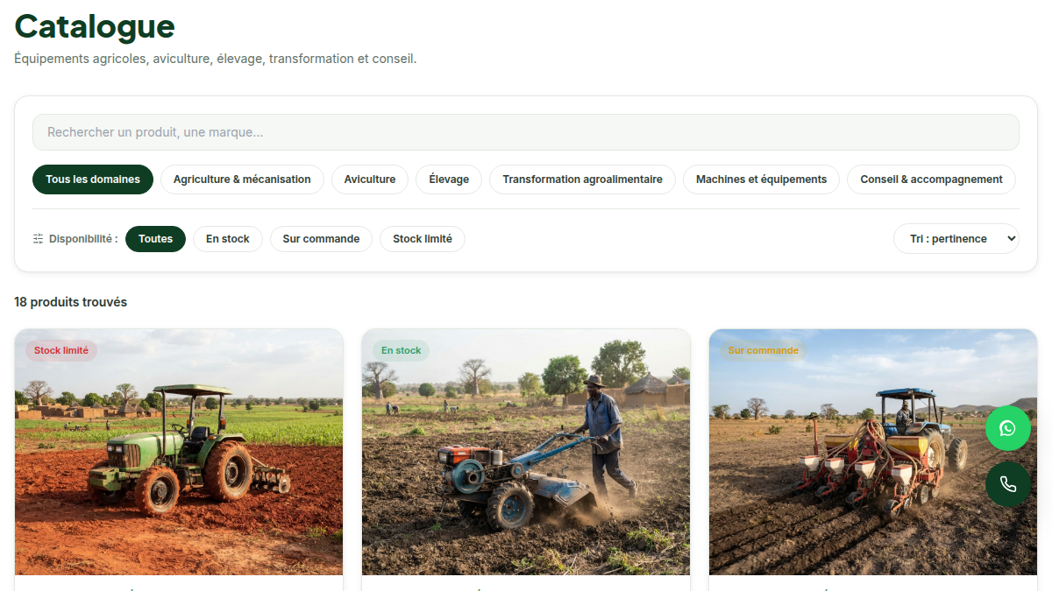
Task: Click the catalogue subtitle about équipements agricoles
Action: tap(216, 59)
